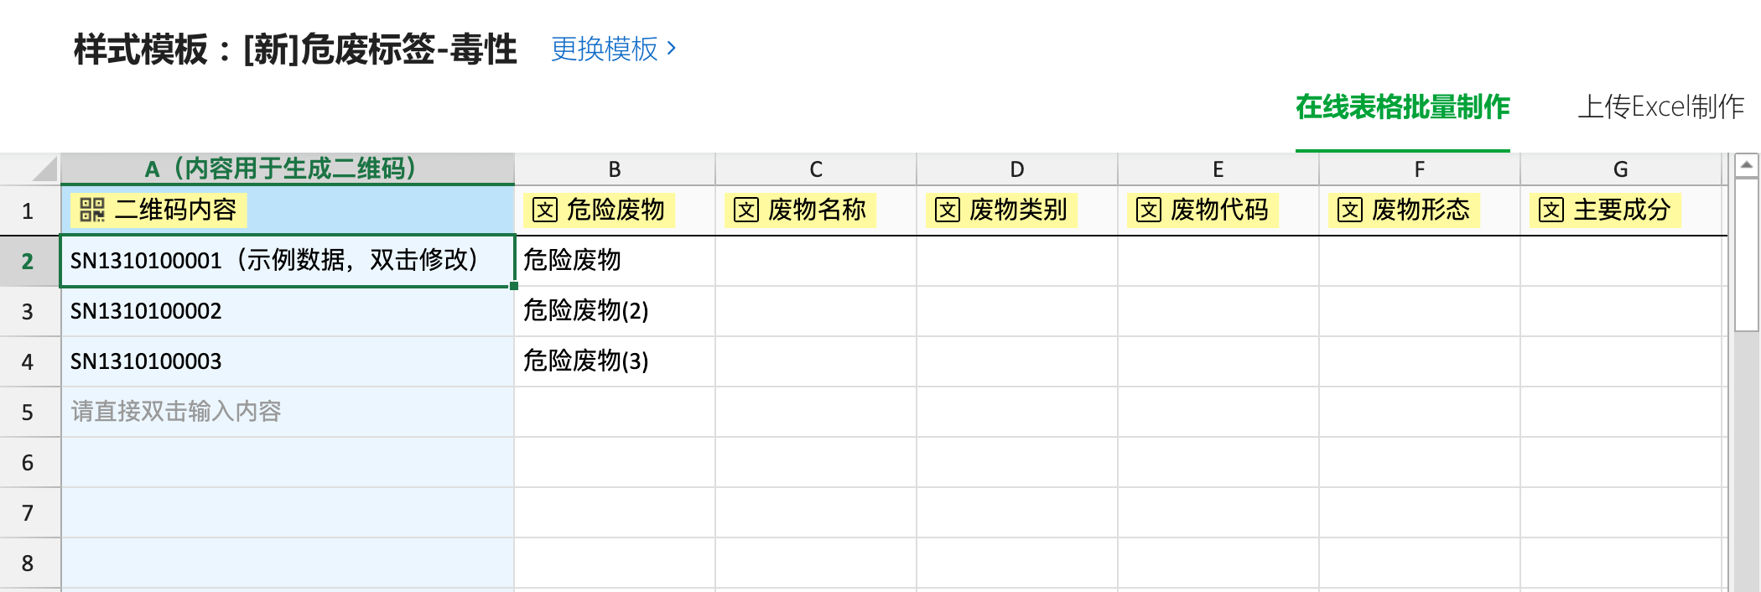Click the text icon beside 废物名称 header
Screen dimensions: 1761x592
(746, 210)
